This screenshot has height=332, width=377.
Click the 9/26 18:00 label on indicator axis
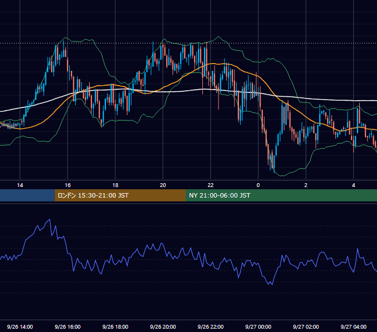point(115,326)
